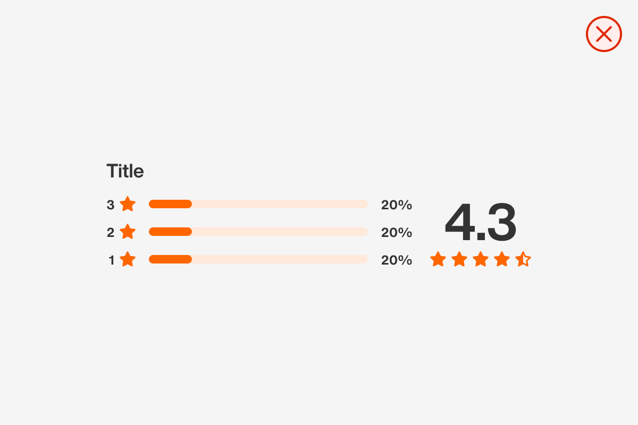Click the star icon beside number 3
Image resolution: width=638 pixels, height=425 pixels.
pos(128,204)
